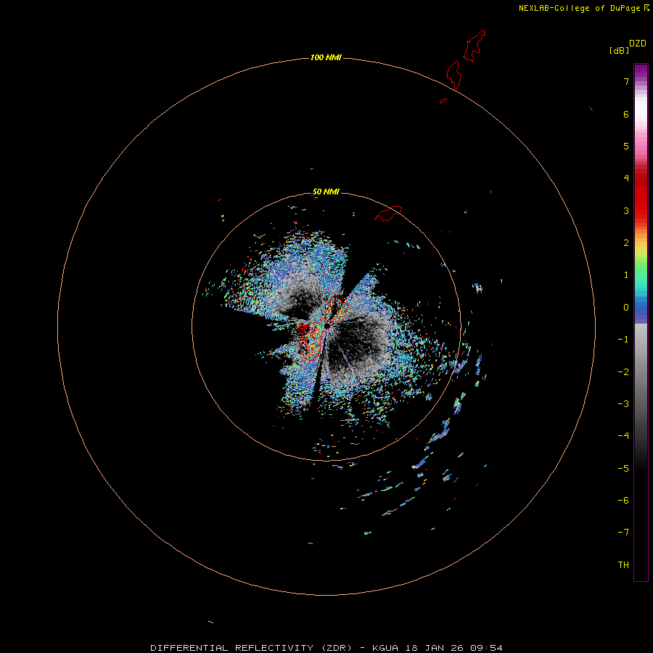Click the 1 value on the colorbar
The image size is (653, 653).
626,275
